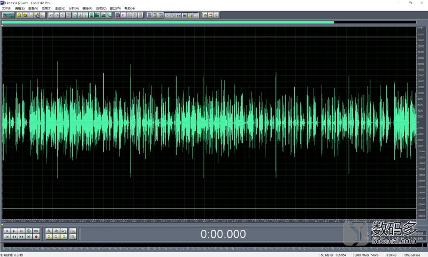
Task: Click the Stop button in transport controls
Action: click(6, 230)
